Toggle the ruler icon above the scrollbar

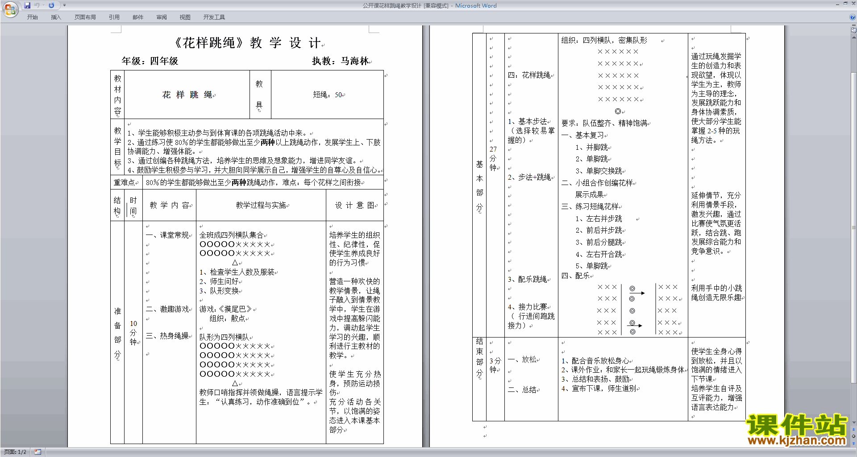(853, 30)
